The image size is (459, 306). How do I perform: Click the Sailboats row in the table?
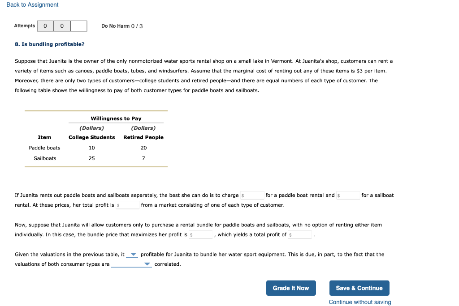coord(45,158)
